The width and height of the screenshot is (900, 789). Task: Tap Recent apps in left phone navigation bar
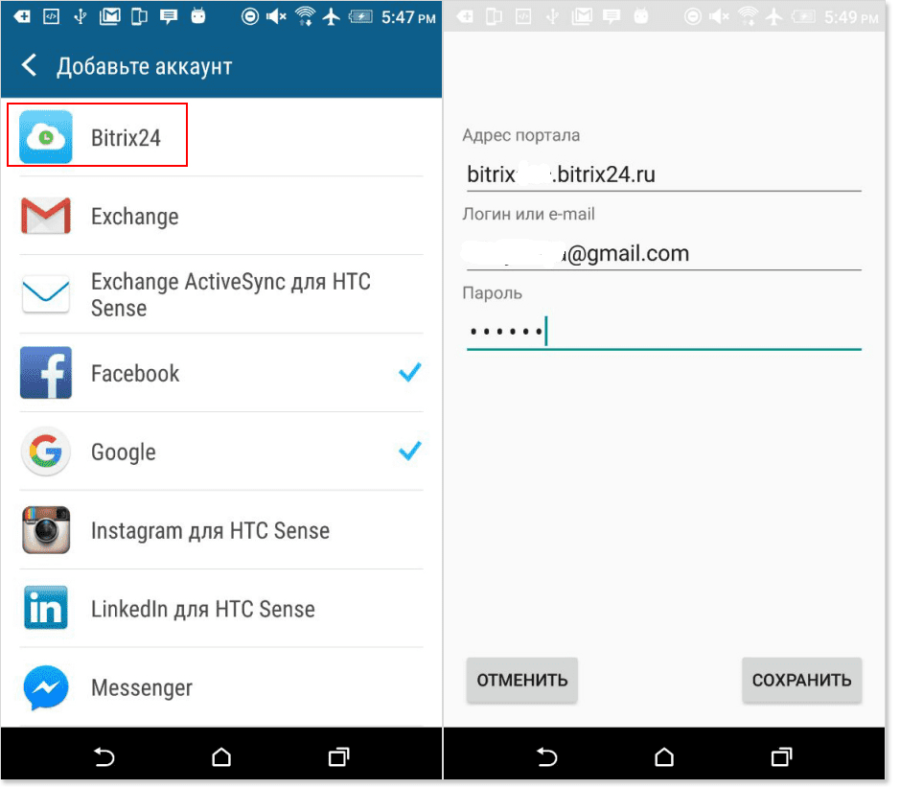pyautogui.click(x=338, y=756)
